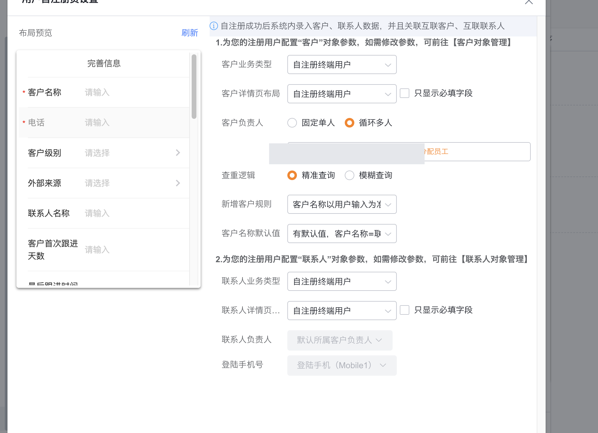
Task: Open the 新增客户规则 dropdown
Action: click(342, 204)
